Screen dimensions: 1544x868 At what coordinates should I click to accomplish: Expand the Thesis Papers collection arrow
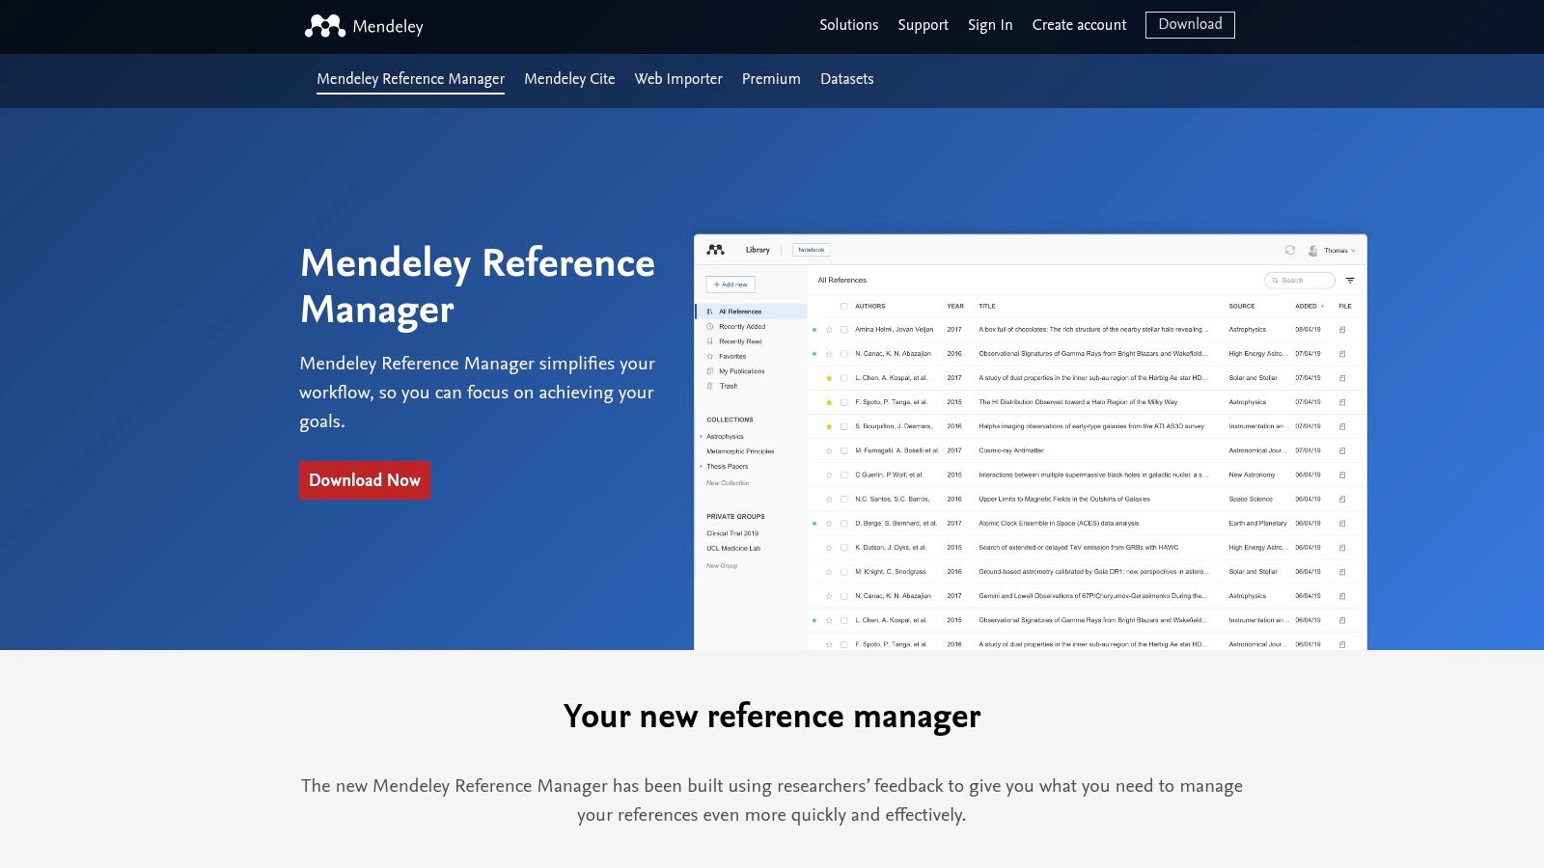702,467
